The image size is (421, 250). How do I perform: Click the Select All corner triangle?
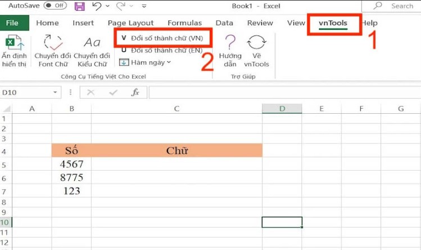point(6,109)
